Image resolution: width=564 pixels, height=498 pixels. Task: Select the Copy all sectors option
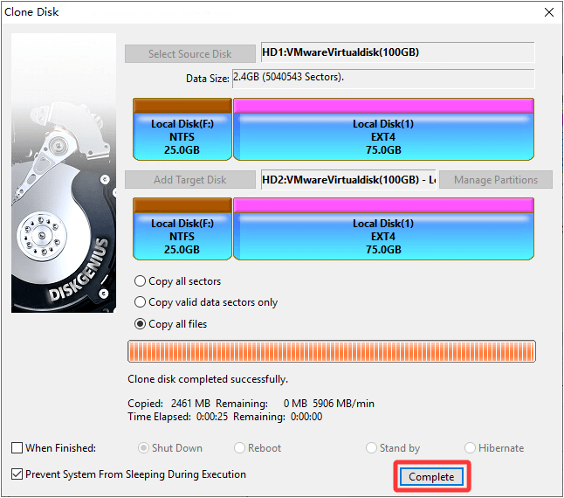click(140, 281)
